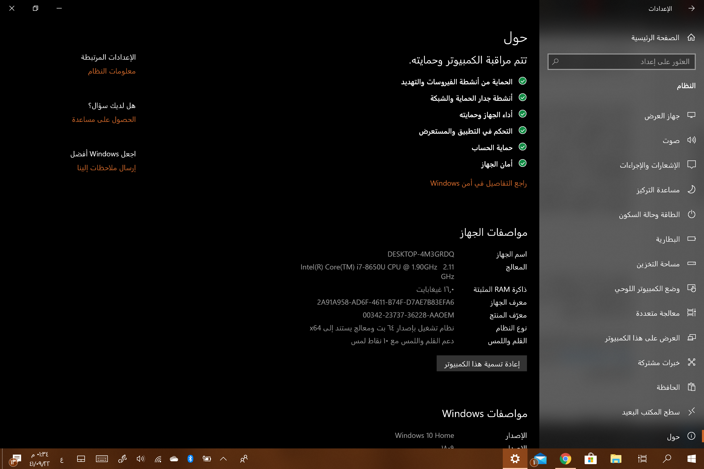The image size is (704, 469).
Task: Open Remote Desktop sidebar item
Action: pyautogui.click(x=650, y=412)
